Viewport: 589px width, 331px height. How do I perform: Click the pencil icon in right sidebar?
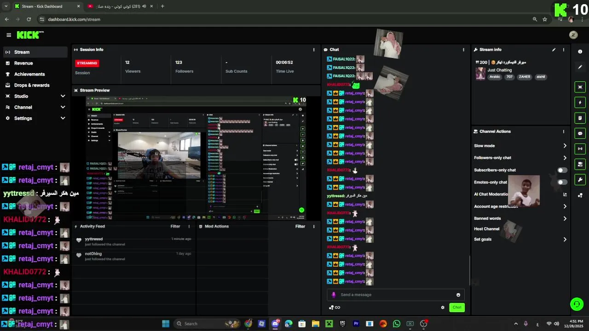click(x=580, y=67)
